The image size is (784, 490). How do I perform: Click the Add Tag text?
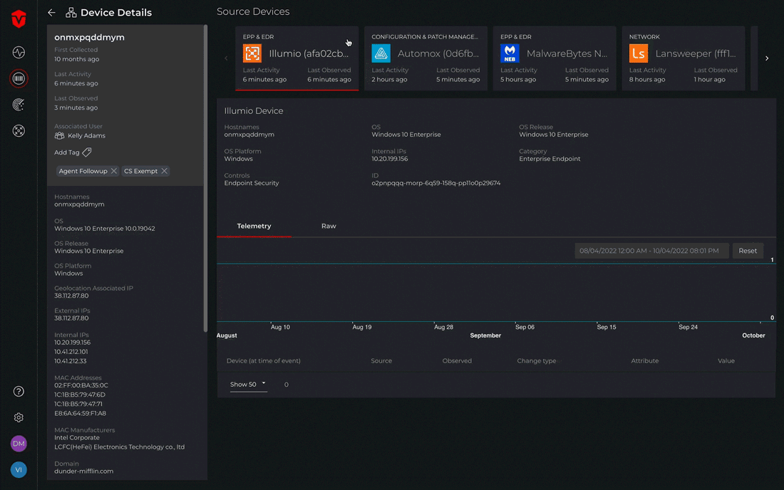(67, 152)
